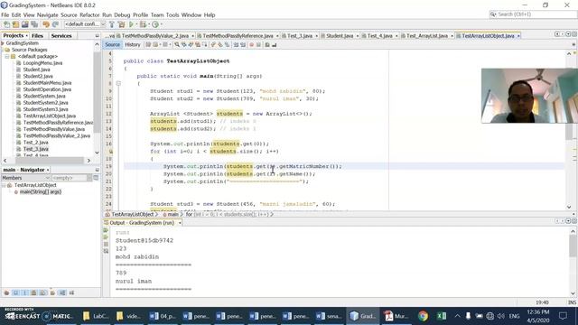Open the Run Project dropdown arrow
578x325 pixels.
[136, 24]
